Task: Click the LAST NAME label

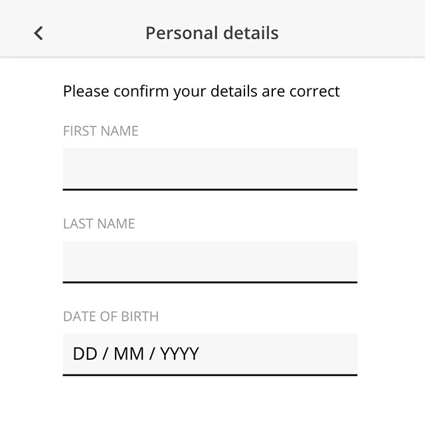Action: click(99, 224)
